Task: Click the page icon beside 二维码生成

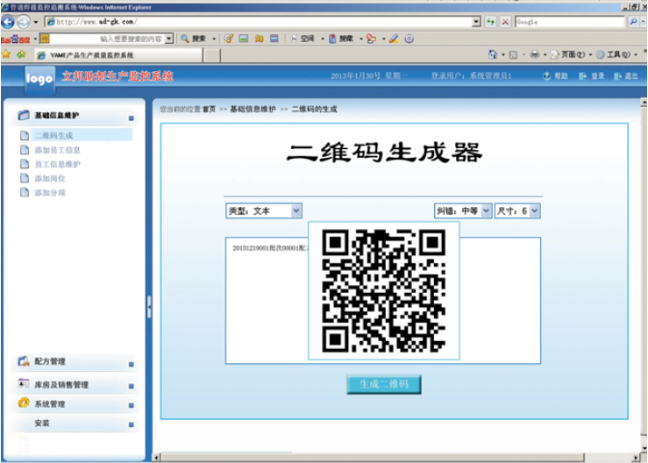Action: pyautogui.click(x=25, y=135)
